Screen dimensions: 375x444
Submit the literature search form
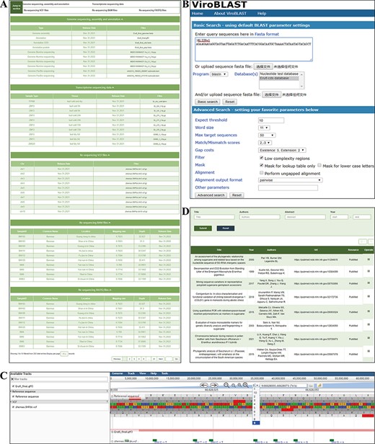[203, 228]
